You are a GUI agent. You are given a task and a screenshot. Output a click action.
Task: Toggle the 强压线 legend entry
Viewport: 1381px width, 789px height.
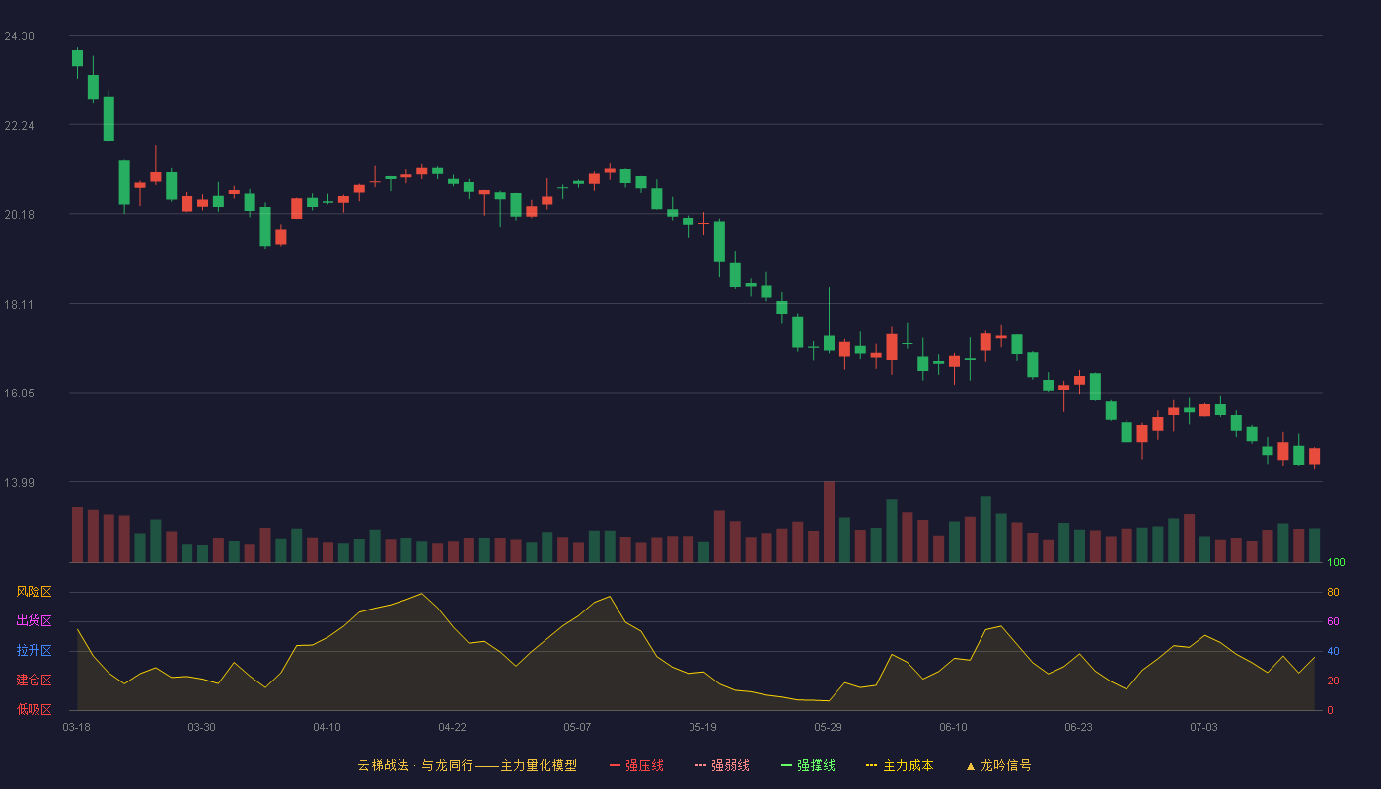pos(636,765)
